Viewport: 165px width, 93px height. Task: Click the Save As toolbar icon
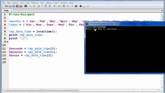pos(14,6)
